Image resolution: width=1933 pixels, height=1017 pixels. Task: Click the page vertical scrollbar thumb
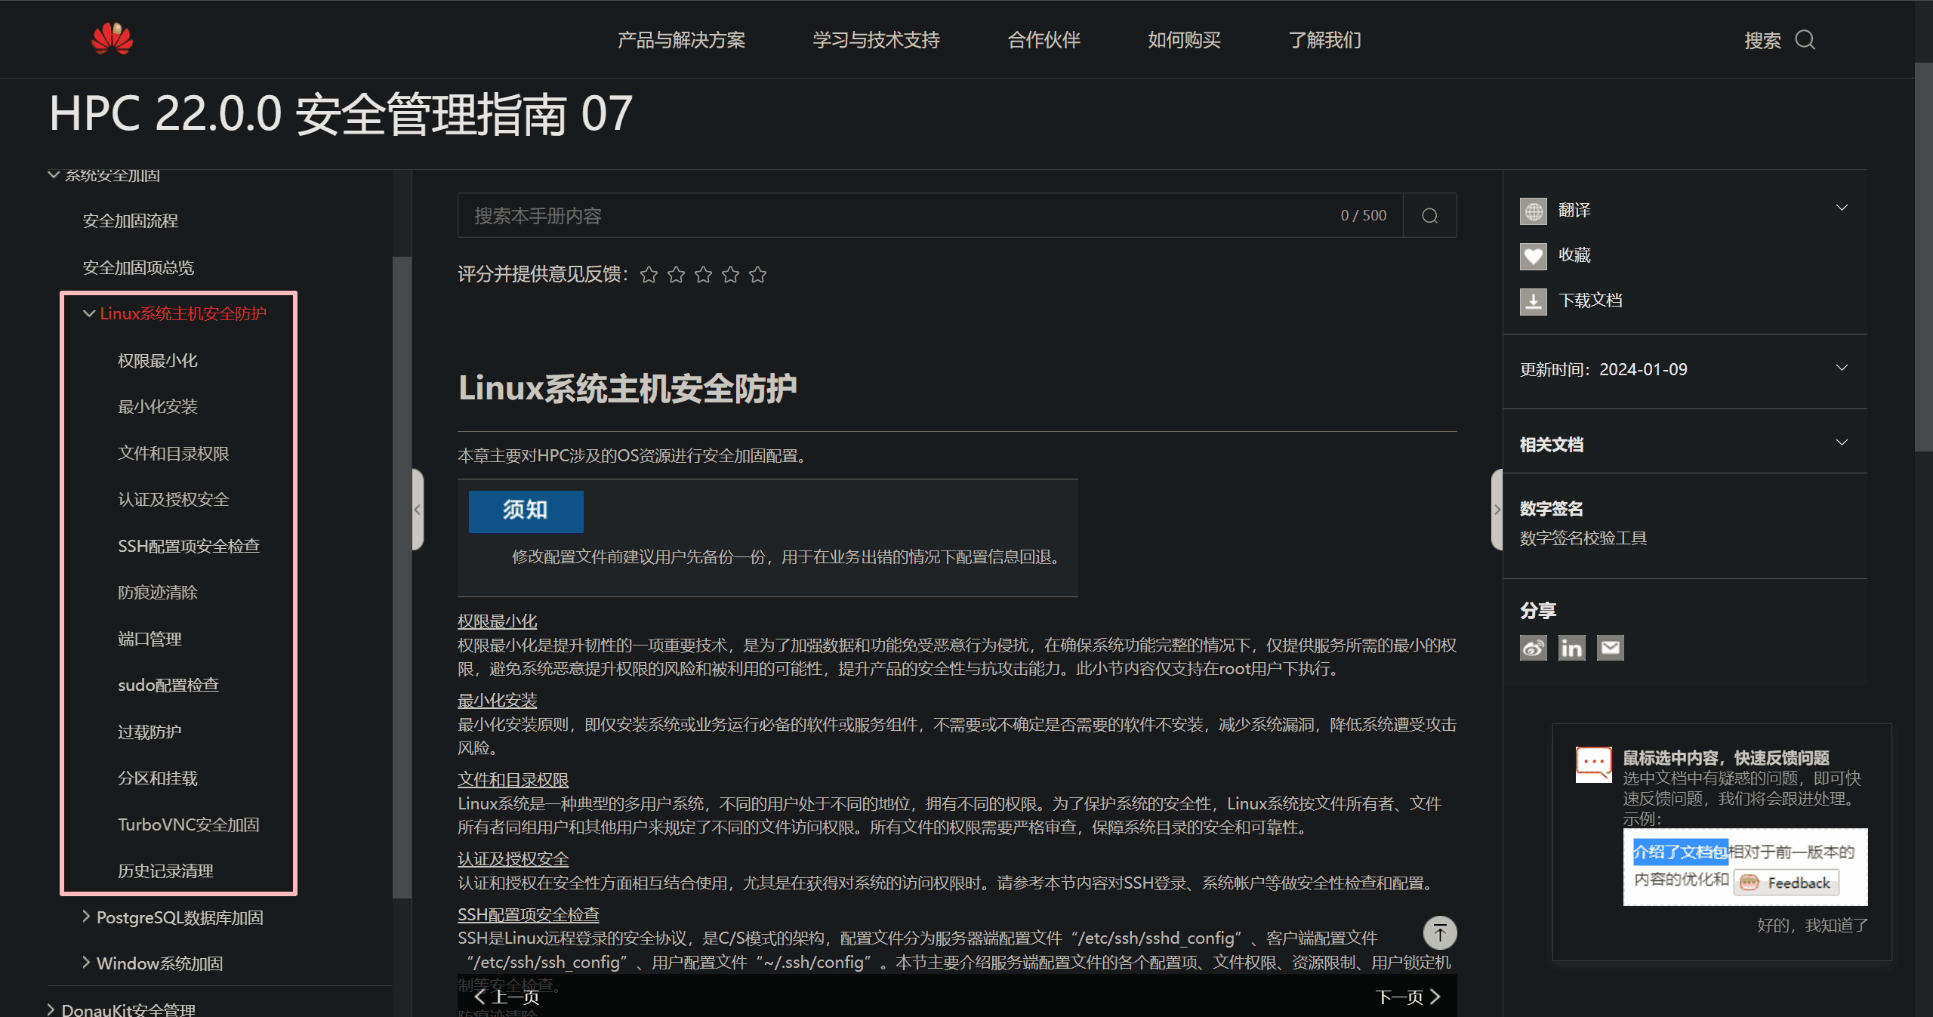(x=1923, y=257)
